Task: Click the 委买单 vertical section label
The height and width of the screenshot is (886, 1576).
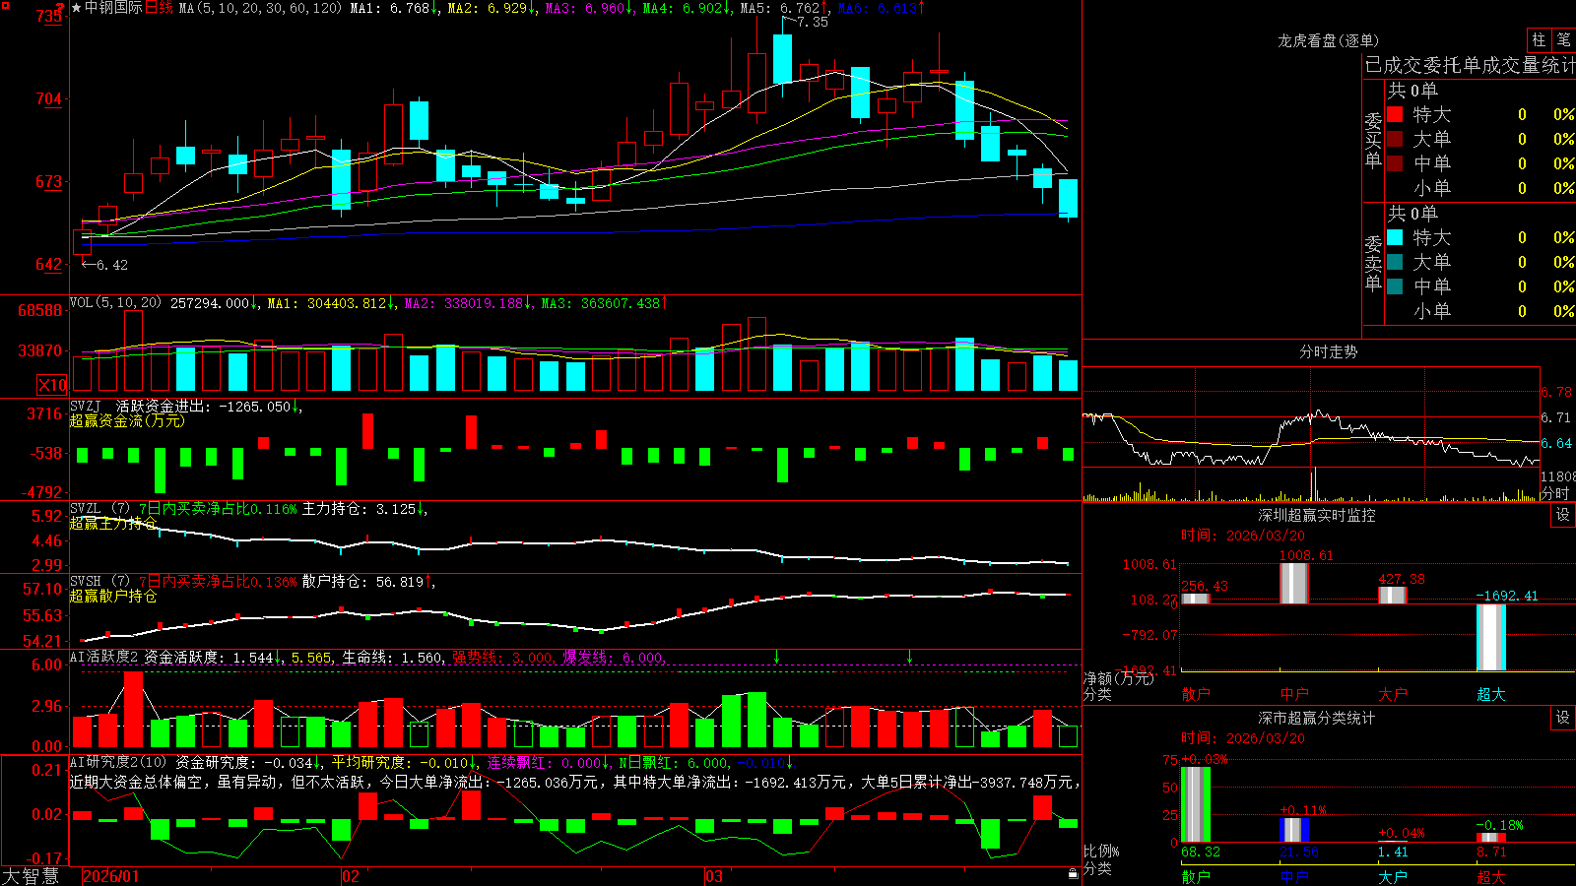Action: (1373, 140)
